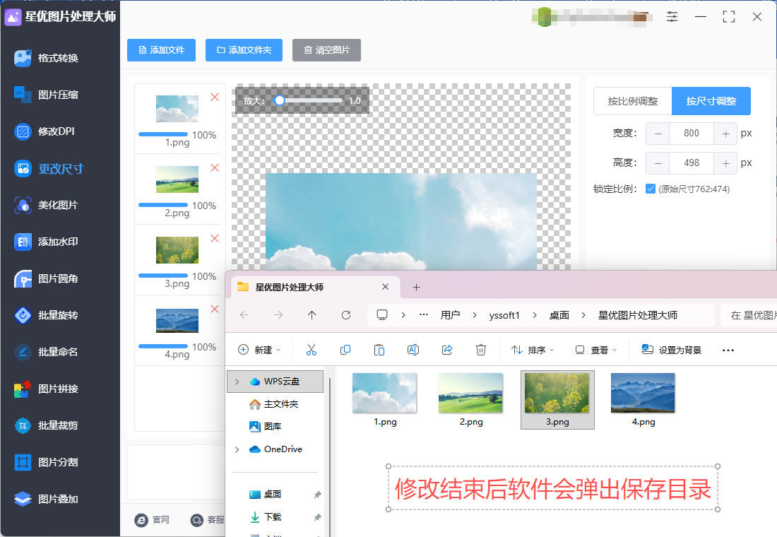
Task: Open 图库 in Explorer navigation pane
Action: (x=266, y=427)
